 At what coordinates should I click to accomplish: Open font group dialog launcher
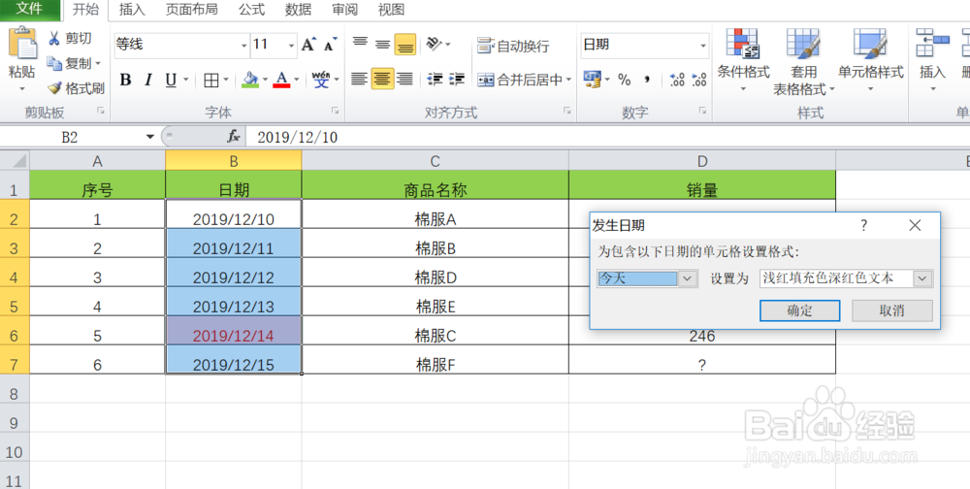click(x=335, y=111)
